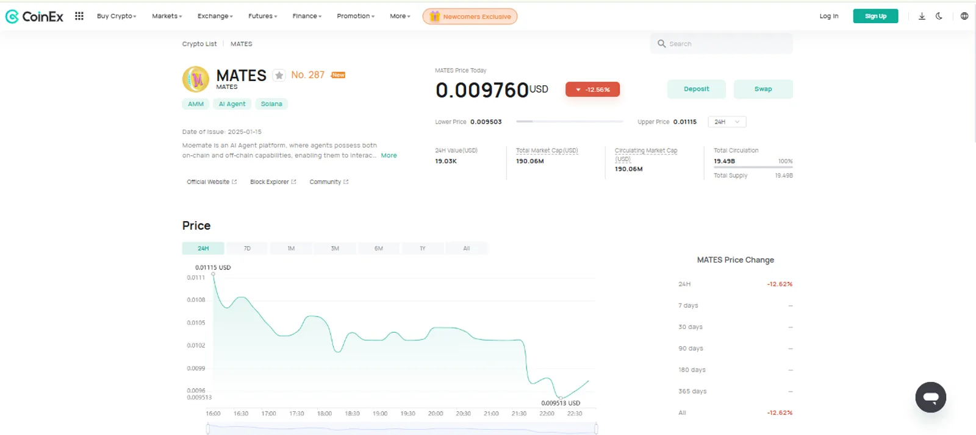Click the Total Circulation progress bar
Image resolution: width=976 pixels, height=435 pixels.
pos(753,168)
